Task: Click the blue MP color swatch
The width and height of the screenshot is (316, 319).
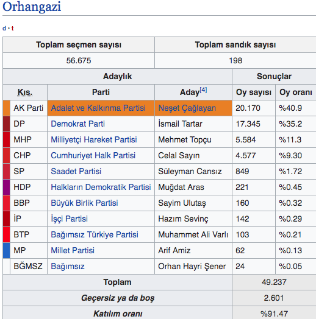Action: tap(7, 250)
